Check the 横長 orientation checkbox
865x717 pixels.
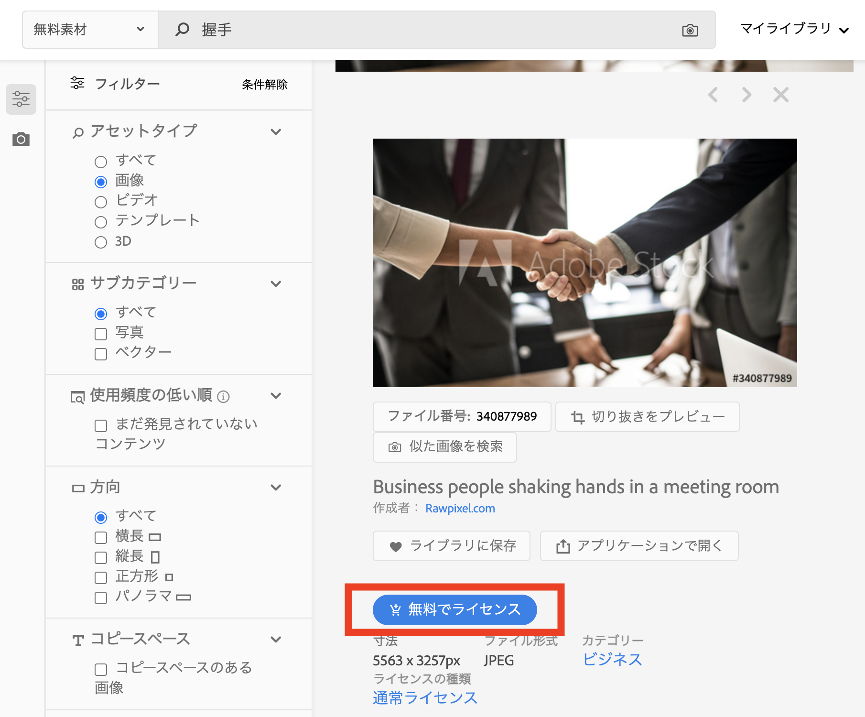pyautogui.click(x=101, y=538)
